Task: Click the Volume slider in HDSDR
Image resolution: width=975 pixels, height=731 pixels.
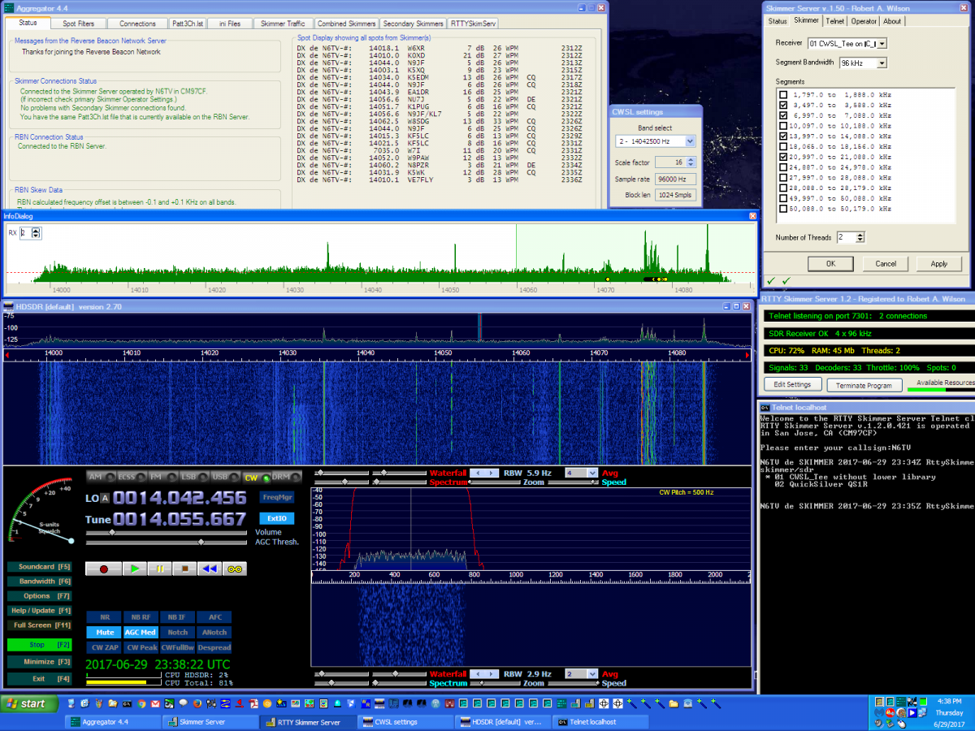Action: 112,532
